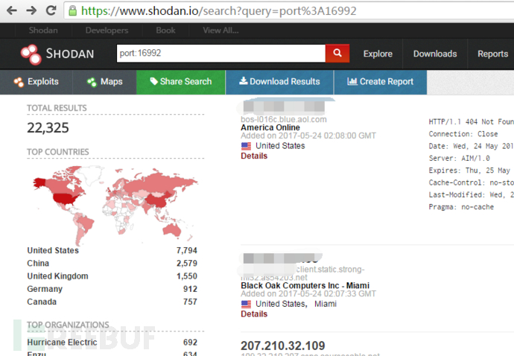The image size is (514, 356).
Task: Open the Shodan top navigation link
Action: click(x=43, y=31)
